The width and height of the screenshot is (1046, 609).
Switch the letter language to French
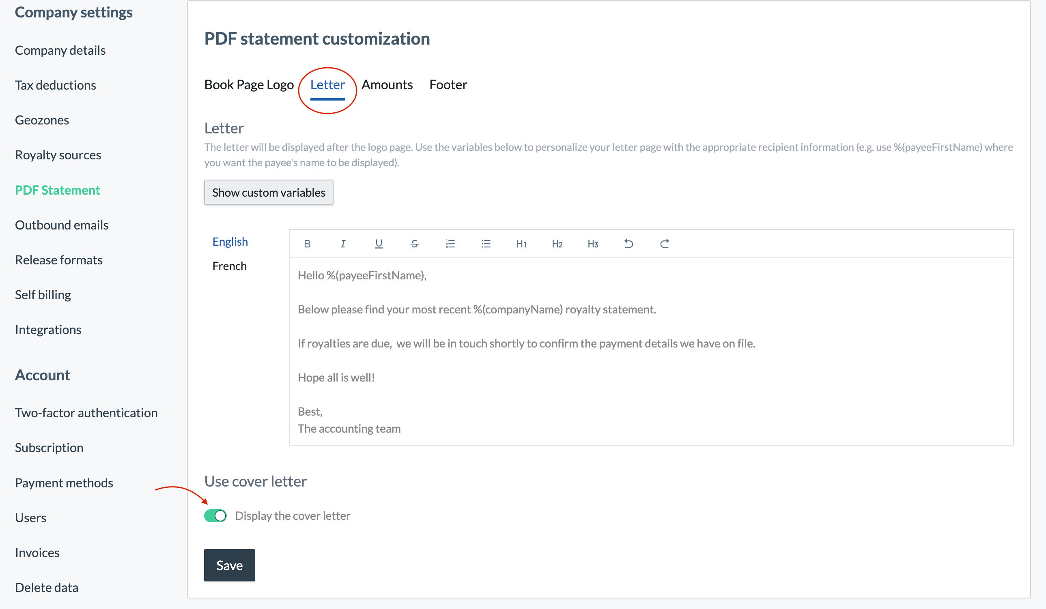230,266
